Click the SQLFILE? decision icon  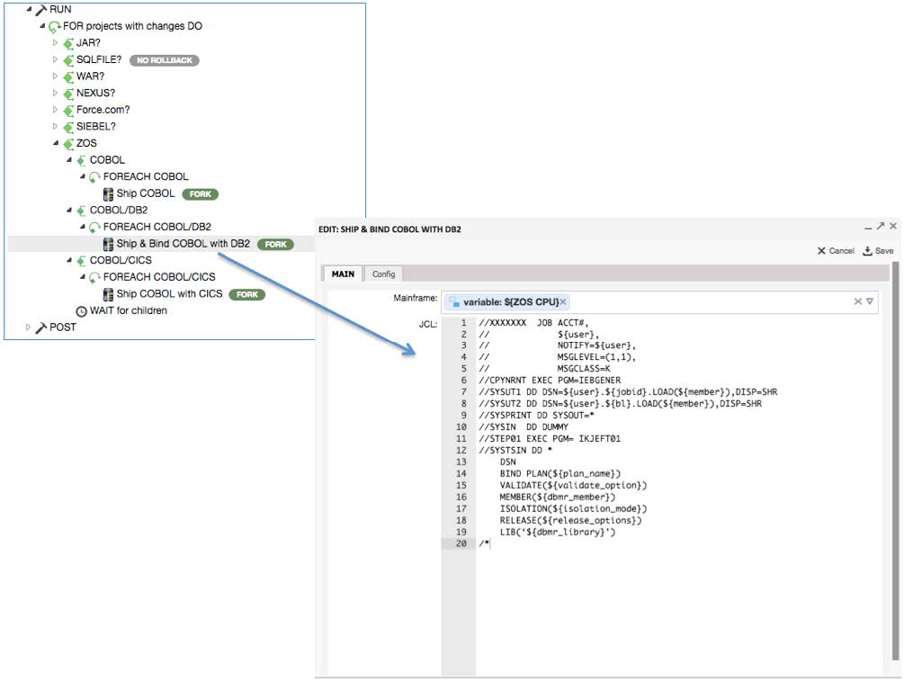click(x=68, y=59)
